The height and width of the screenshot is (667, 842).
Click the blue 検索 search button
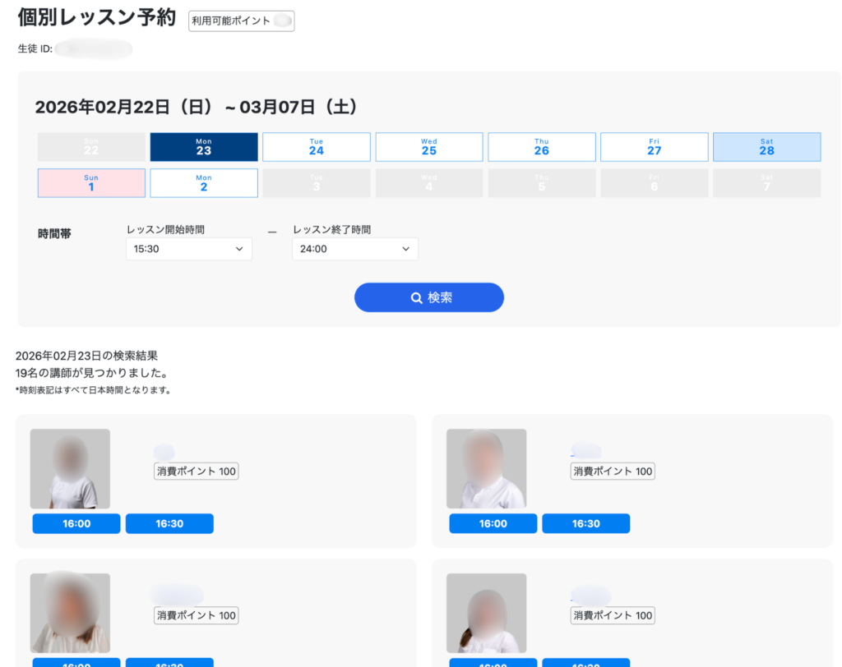tap(428, 297)
